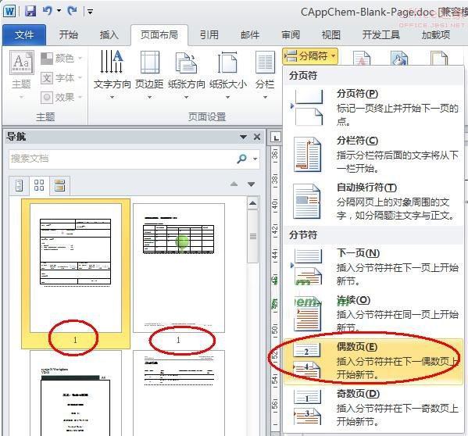Image resolution: width=468 pixels, height=436 pixels.
Task: Click the 页面背景 watermark icon beside 分隔符
Action: pyautogui.click(x=362, y=58)
